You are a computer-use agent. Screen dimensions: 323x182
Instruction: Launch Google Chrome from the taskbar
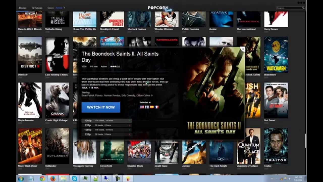point(42,178)
